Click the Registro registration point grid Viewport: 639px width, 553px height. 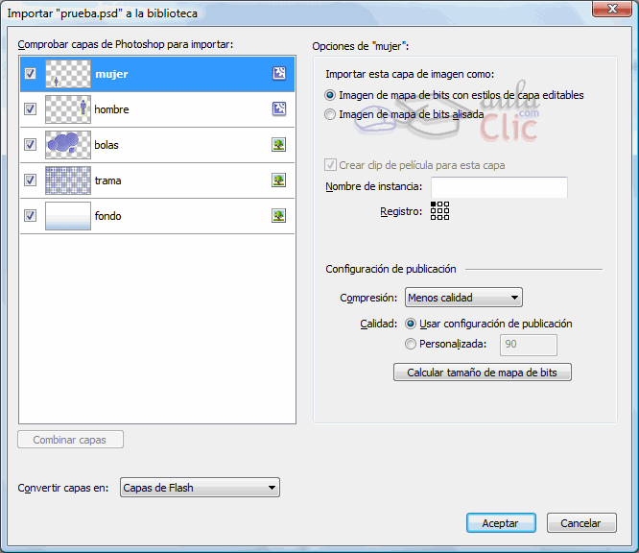pos(439,211)
